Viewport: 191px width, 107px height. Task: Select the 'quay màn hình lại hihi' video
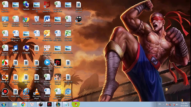click(x=47, y=65)
